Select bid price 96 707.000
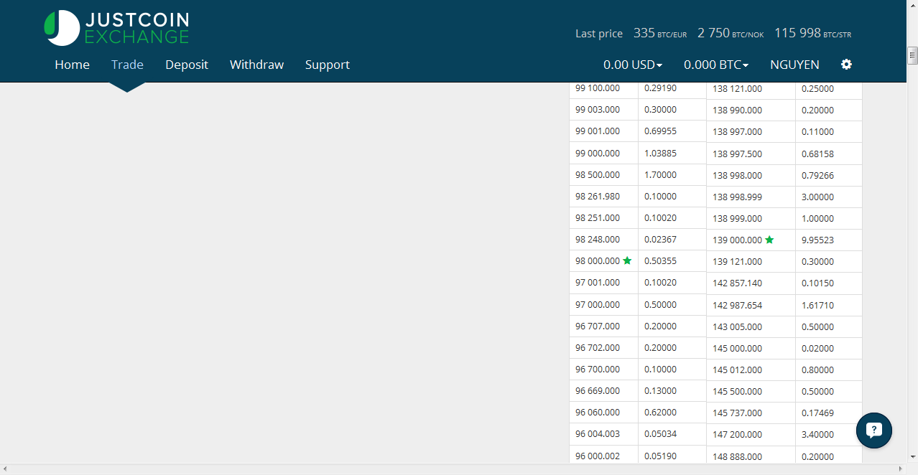Image resolution: width=918 pixels, height=475 pixels. [x=598, y=326]
